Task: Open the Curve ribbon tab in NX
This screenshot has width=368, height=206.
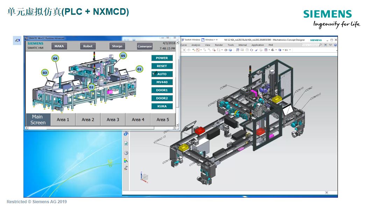Action: 184,45
